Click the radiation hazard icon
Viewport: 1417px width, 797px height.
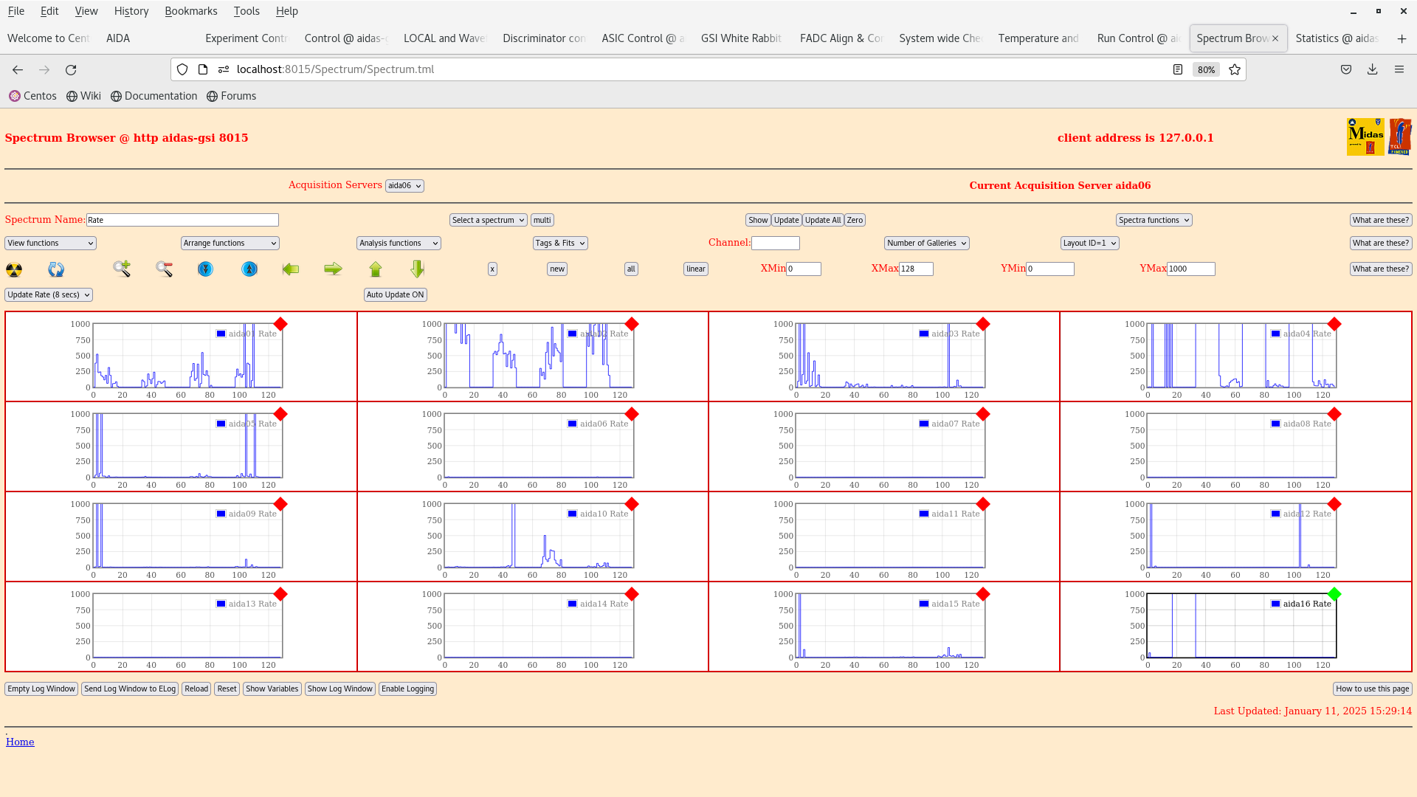click(14, 270)
